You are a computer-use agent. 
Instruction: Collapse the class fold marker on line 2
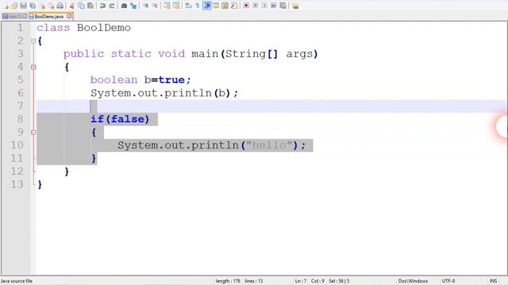(x=33, y=41)
